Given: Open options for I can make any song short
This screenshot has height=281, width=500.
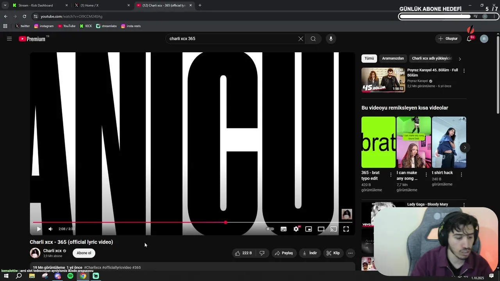Looking at the screenshot, I should [x=426, y=174].
